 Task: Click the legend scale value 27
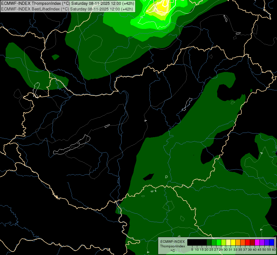coord(216,250)
